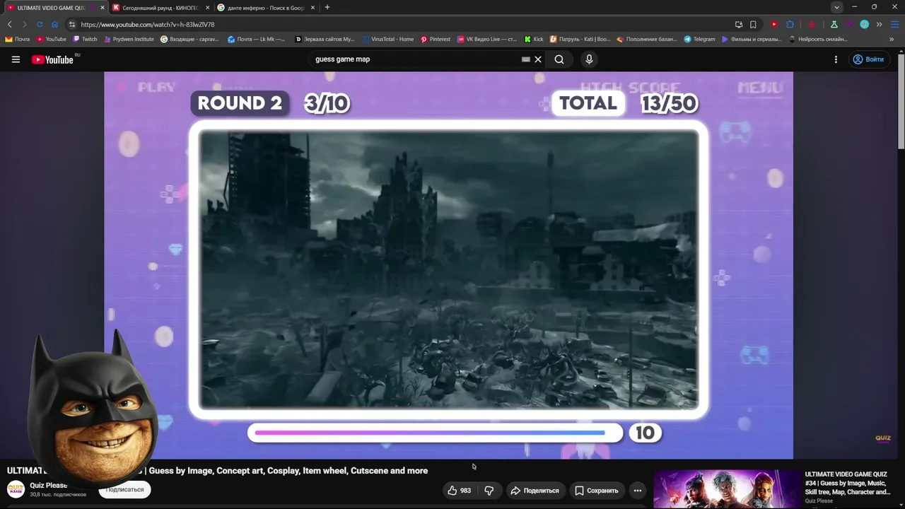Open the YouTube bookmark
The width and height of the screenshot is (905, 509).
[52, 40]
